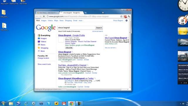This screenshot has height=106, width=188.
Task: Open File Explorer from the taskbar
Action: [x=11, y=104]
